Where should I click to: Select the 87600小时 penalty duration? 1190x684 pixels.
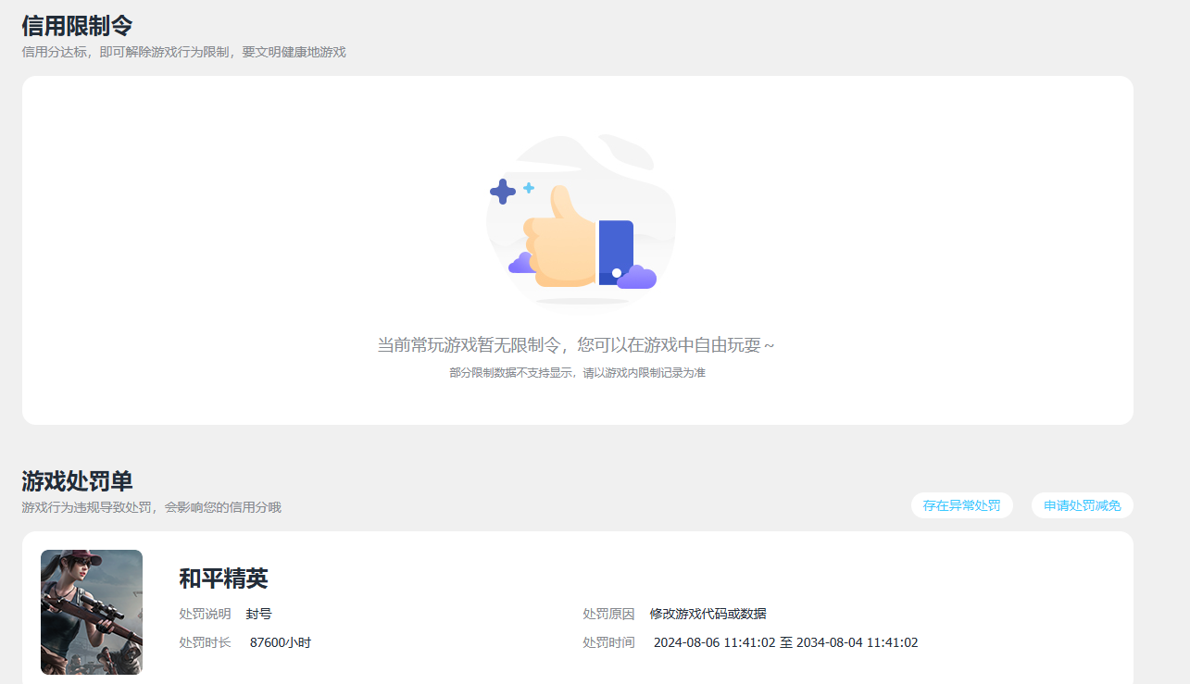281,642
